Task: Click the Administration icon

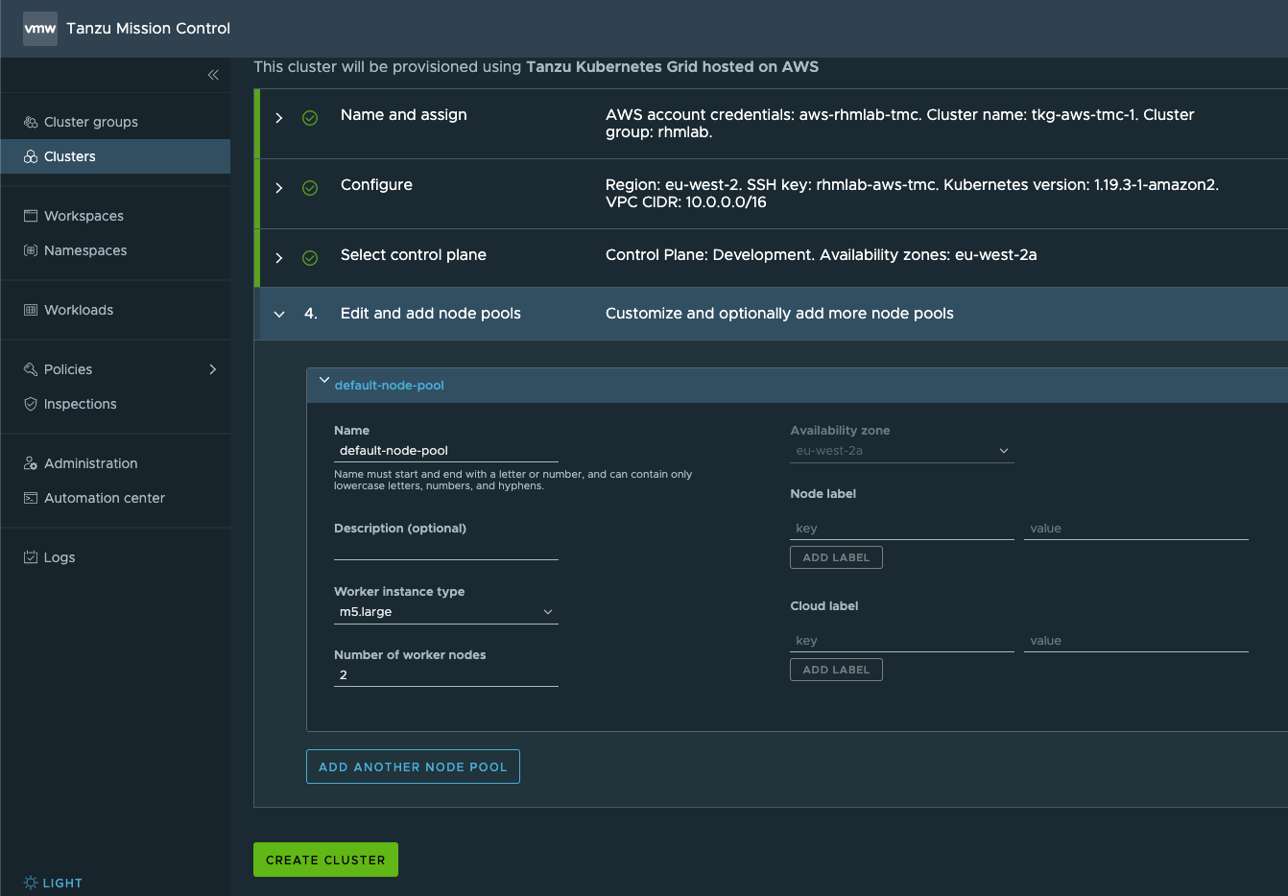Action: [x=31, y=463]
